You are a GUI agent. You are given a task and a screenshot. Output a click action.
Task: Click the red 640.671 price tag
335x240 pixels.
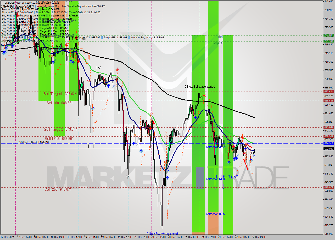[x=329, y=187]
